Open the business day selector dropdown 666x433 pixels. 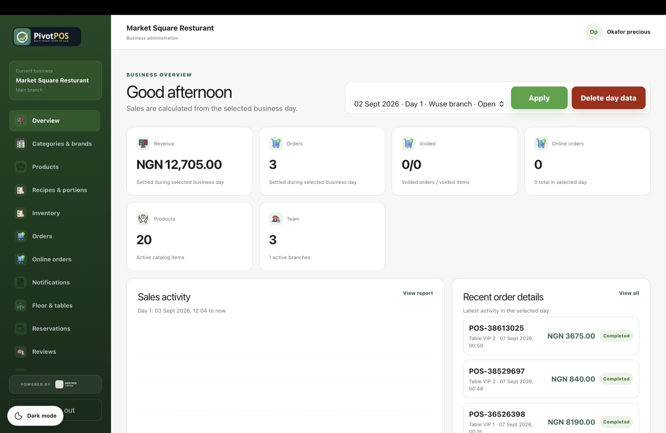click(428, 104)
